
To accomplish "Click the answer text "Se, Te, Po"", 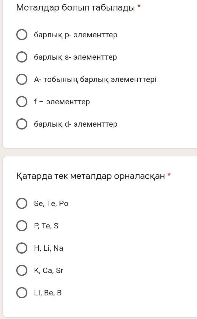I will pos(51,204).
